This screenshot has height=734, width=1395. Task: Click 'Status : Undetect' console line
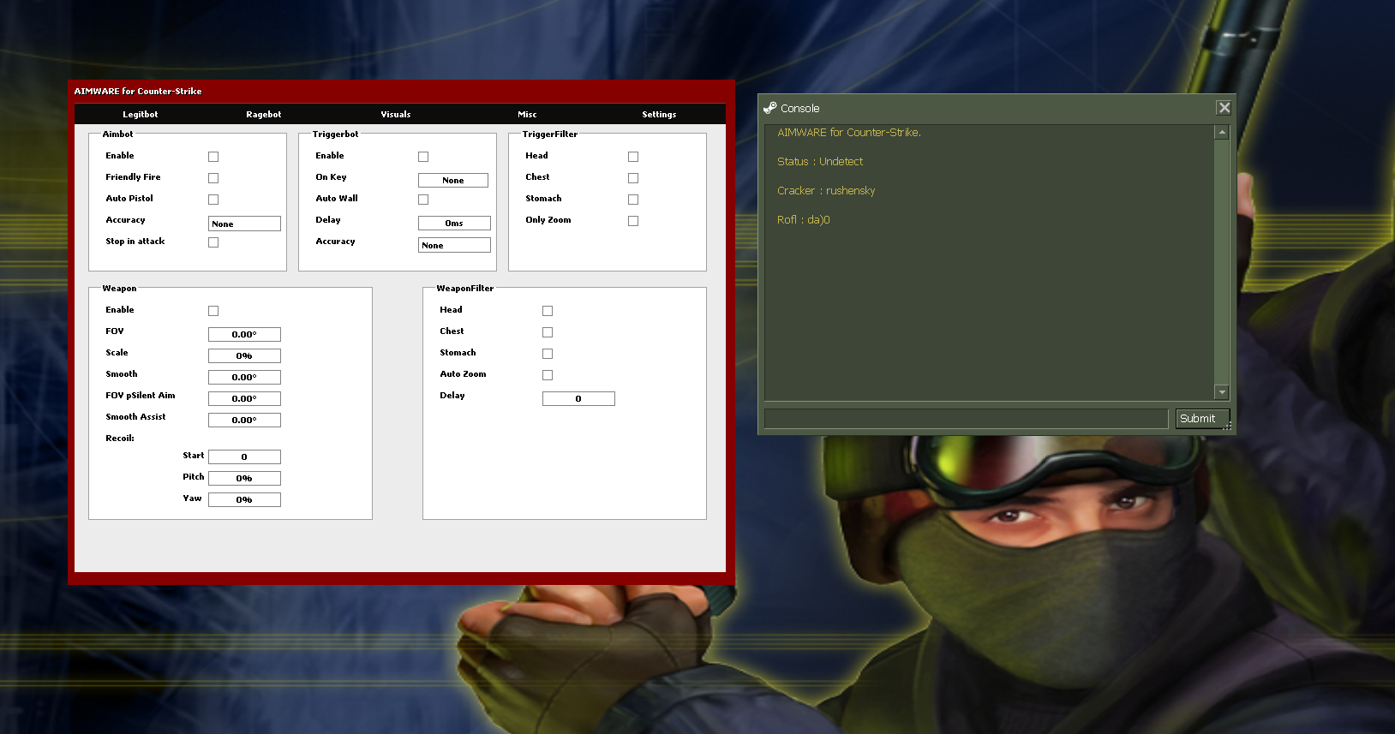pyautogui.click(x=820, y=161)
